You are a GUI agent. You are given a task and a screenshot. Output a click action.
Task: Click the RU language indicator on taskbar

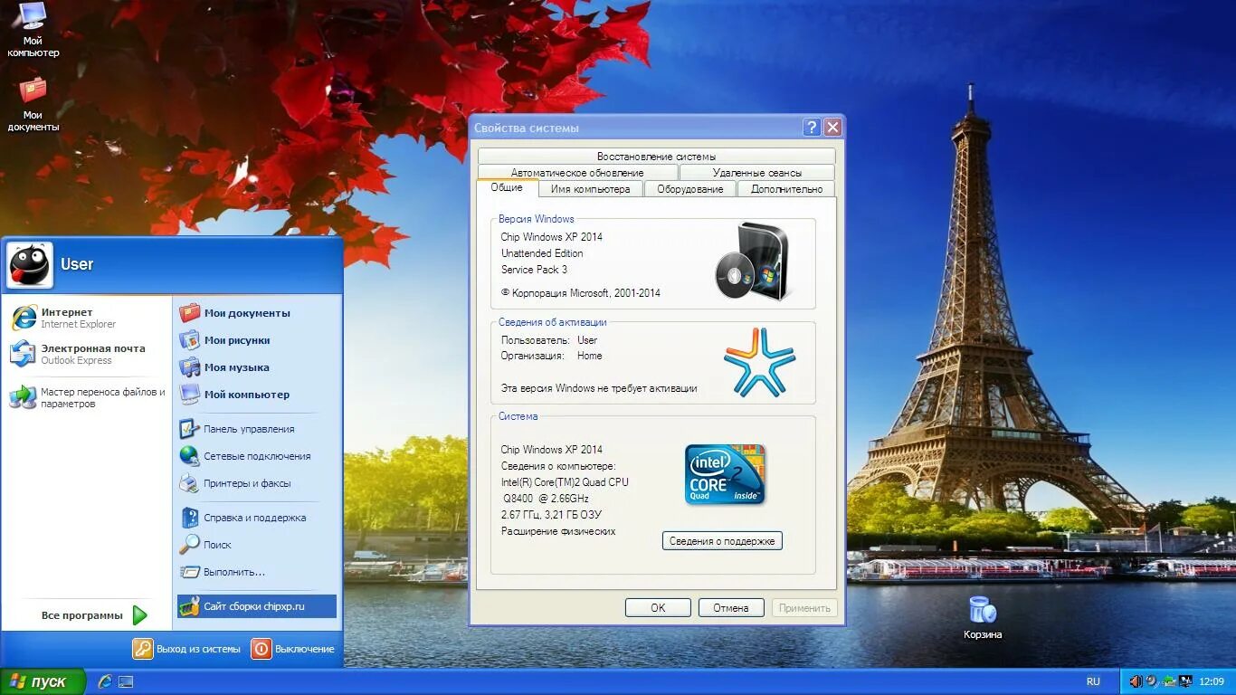point(1093,681)
